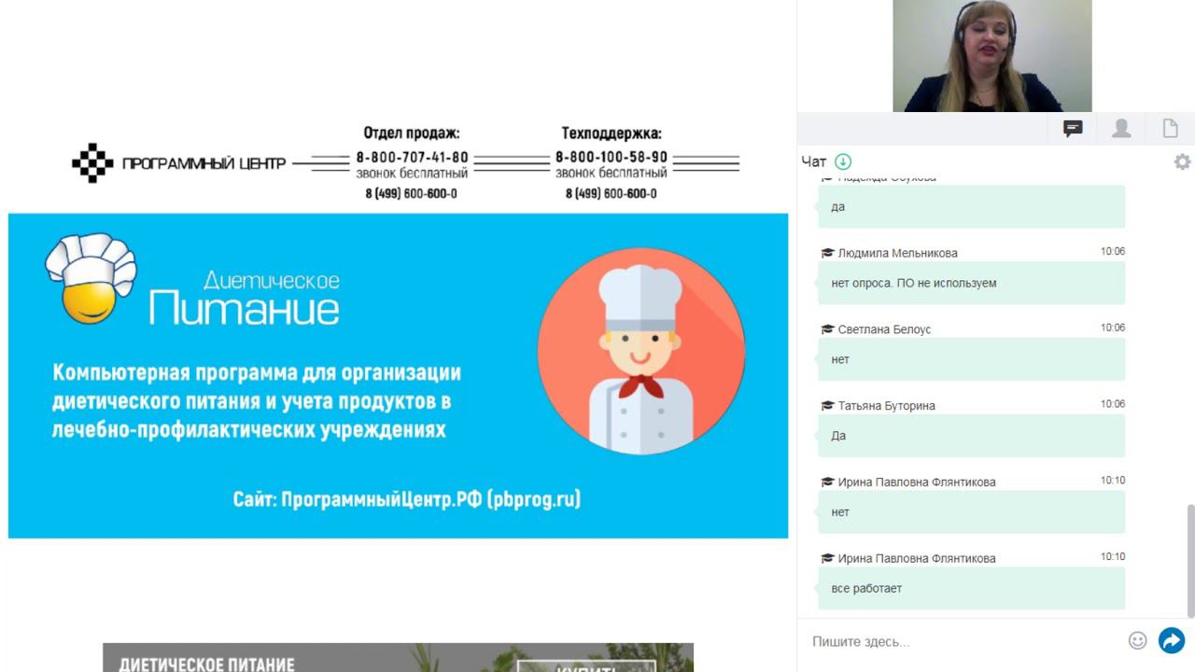Image resolution: width=1195 pixels, height=672 pixels.
Task: Click the chat panel vertical scrollbar
Action: click(x=1190, y=560)
